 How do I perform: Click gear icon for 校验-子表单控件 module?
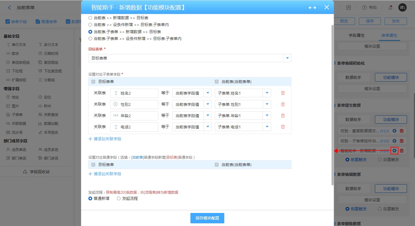click(x=395, y=141)
